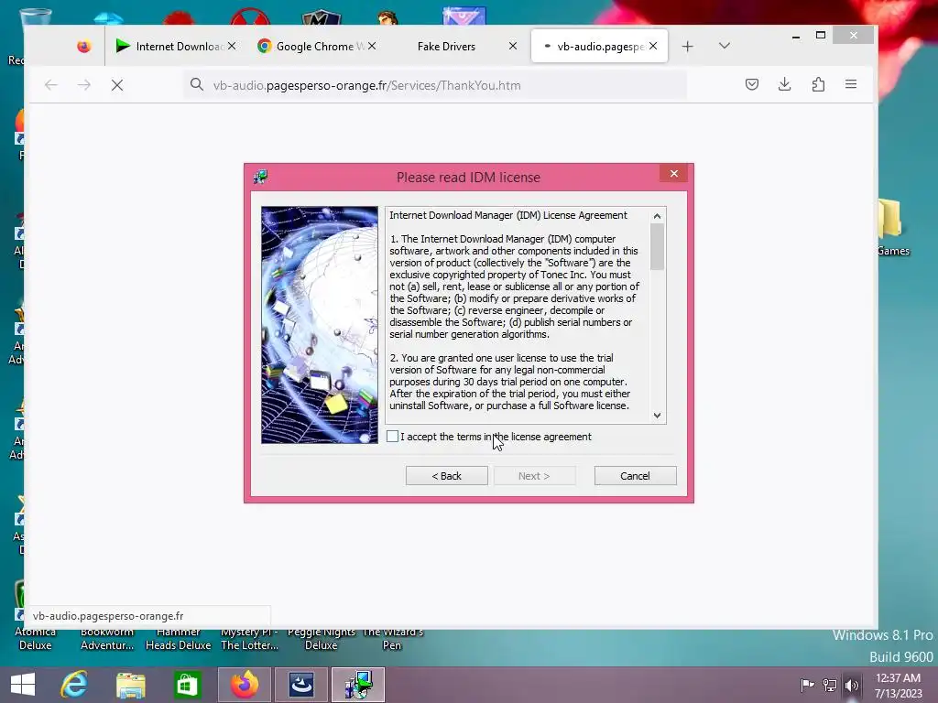Close the Fake Drivers tab
Screen dimensions: 938x703
(513, 46)
